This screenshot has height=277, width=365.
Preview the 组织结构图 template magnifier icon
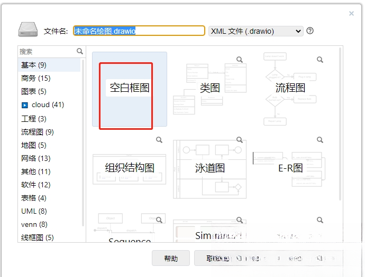click(x=159, y=140)
